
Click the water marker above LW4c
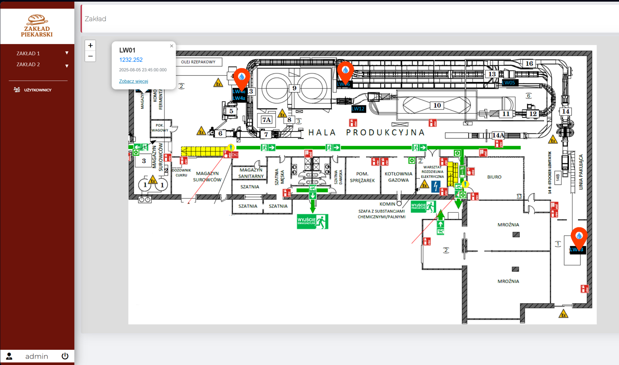pyautogui.click(x=241, y=77)
